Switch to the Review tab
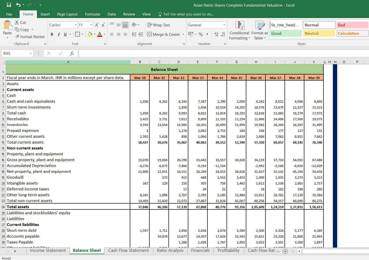Viewport: 369px width, 260px height. tap(129, 14)
